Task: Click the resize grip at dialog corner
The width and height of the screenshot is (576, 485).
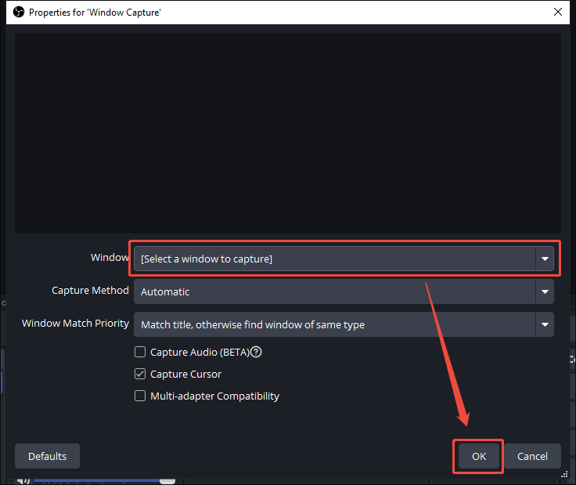Action: (564, 474)
